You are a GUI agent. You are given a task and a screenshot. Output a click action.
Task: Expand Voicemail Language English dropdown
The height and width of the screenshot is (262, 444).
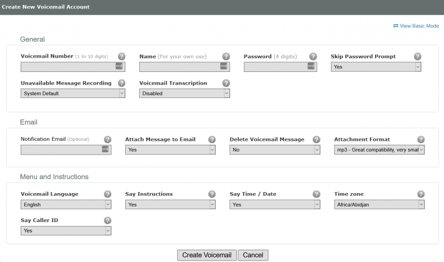(66, 204)
